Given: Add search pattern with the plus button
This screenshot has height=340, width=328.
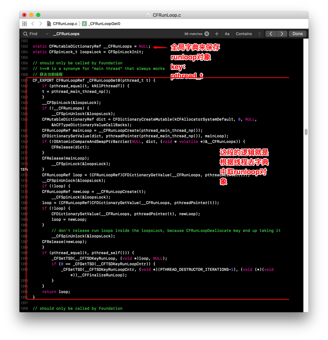Looking at the screenshot, I should [x=217, y=34].
